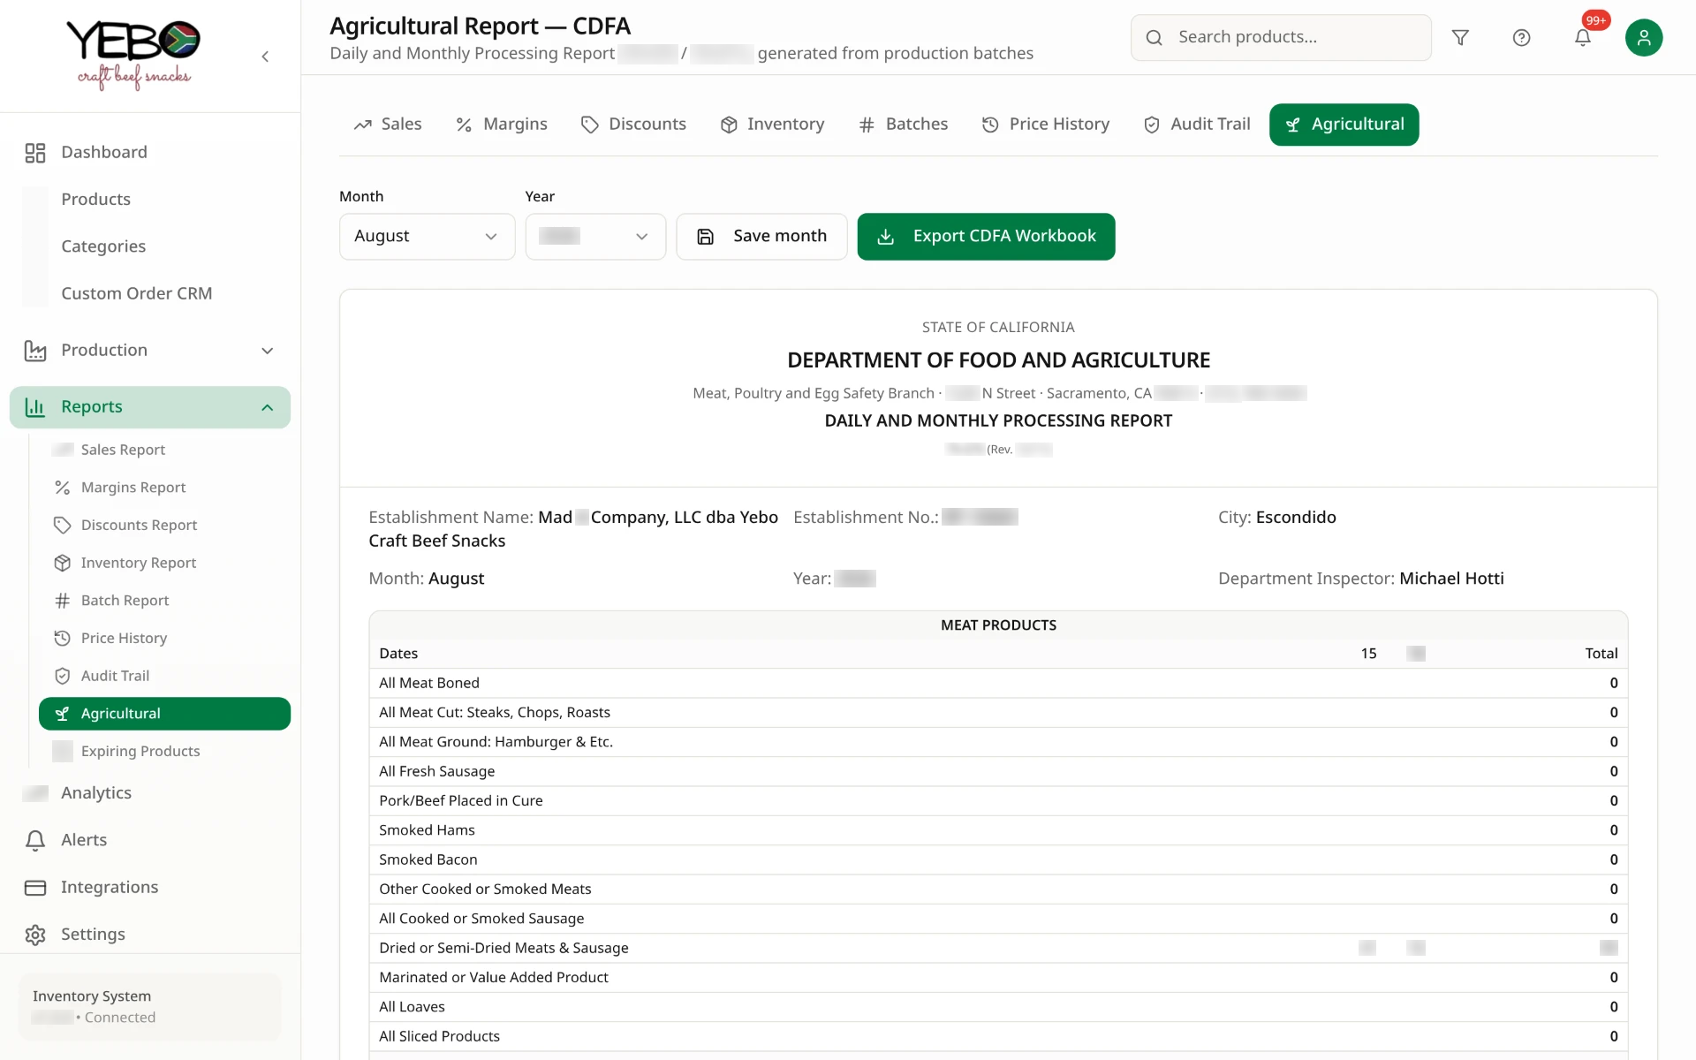Open the Month dropdown showing August

coord(427,237)
